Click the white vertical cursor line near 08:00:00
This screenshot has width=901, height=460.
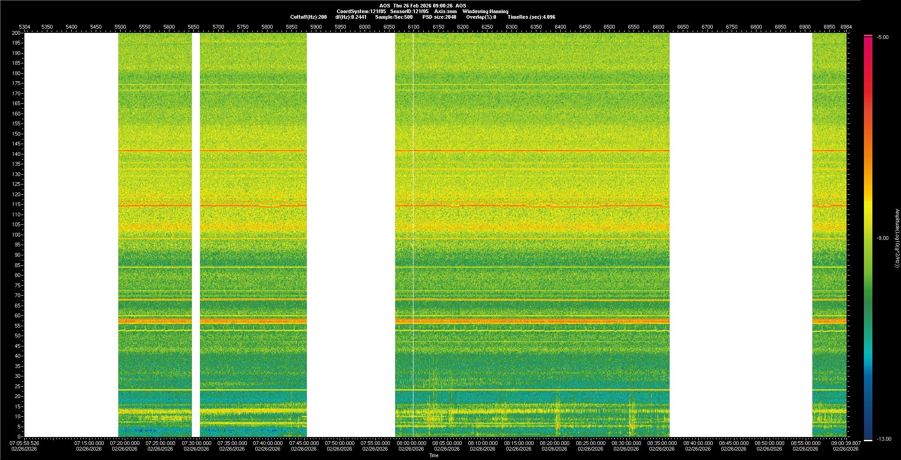coord(413,235)
